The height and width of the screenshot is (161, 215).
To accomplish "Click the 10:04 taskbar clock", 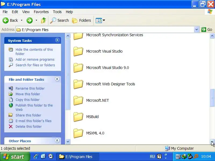I will coord(206,156).
